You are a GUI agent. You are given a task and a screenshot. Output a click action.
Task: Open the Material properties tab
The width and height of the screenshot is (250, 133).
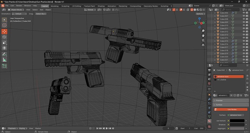209,121
